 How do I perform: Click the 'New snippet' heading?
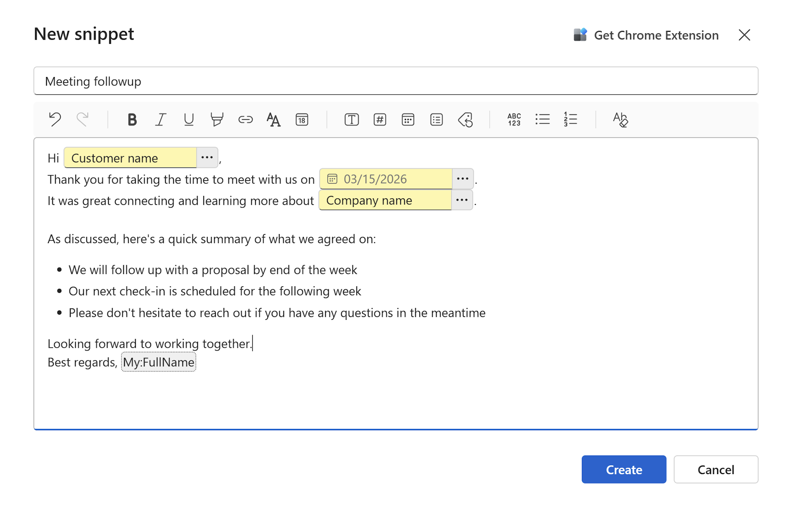pos(84,34)
